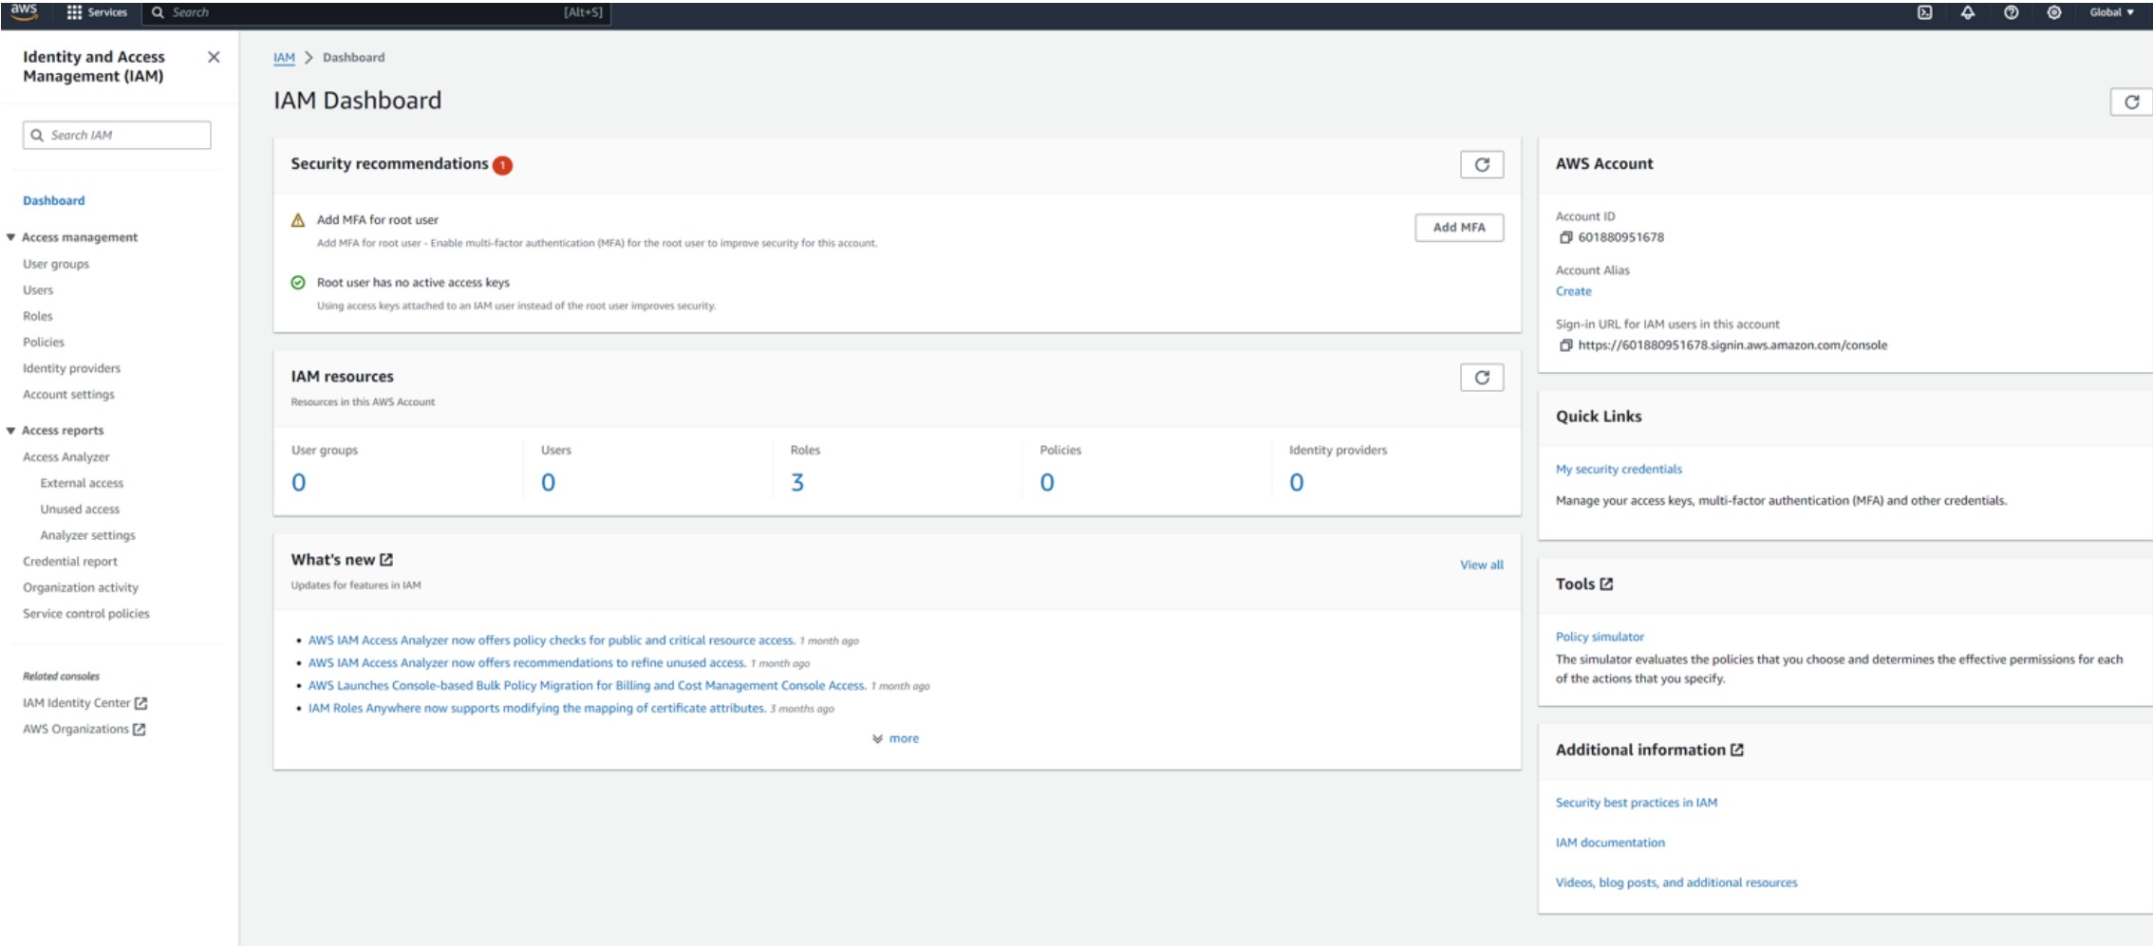Open User groups in the sidebar
This screenshot has width=2153, height=946.
coord(56,264)
